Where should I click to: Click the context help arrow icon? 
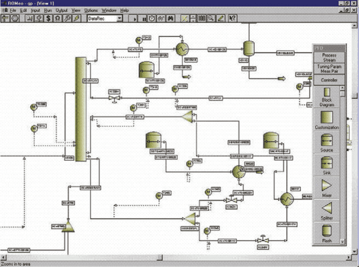(233, 18)
